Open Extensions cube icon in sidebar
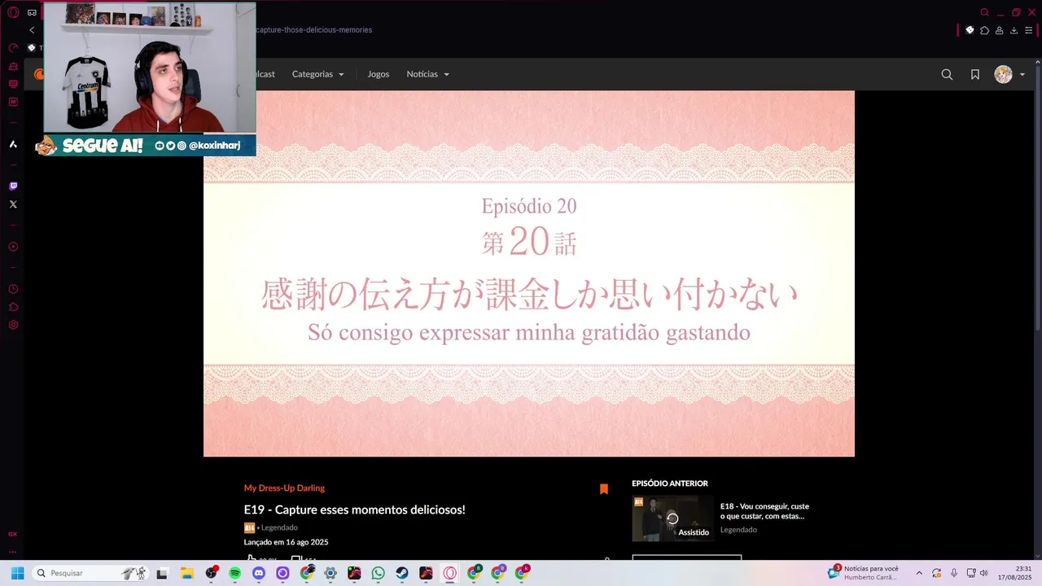Screen dimensions: 1042x586 point(13,307)
